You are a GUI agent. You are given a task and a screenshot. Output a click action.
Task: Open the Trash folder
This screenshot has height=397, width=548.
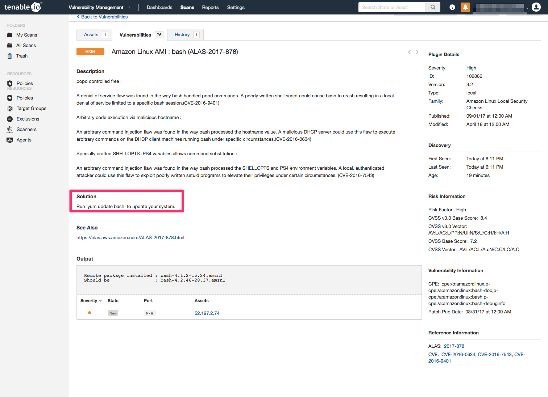[22, 56]
